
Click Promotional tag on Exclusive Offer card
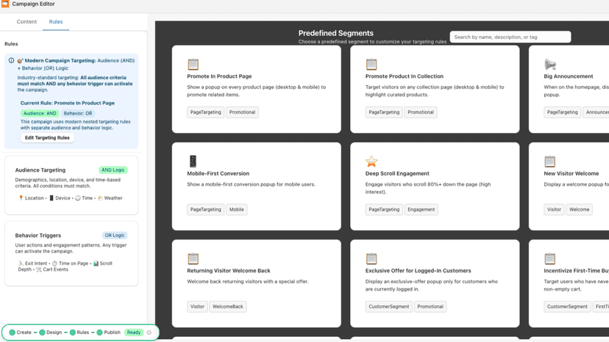click(x=430, y=306)
